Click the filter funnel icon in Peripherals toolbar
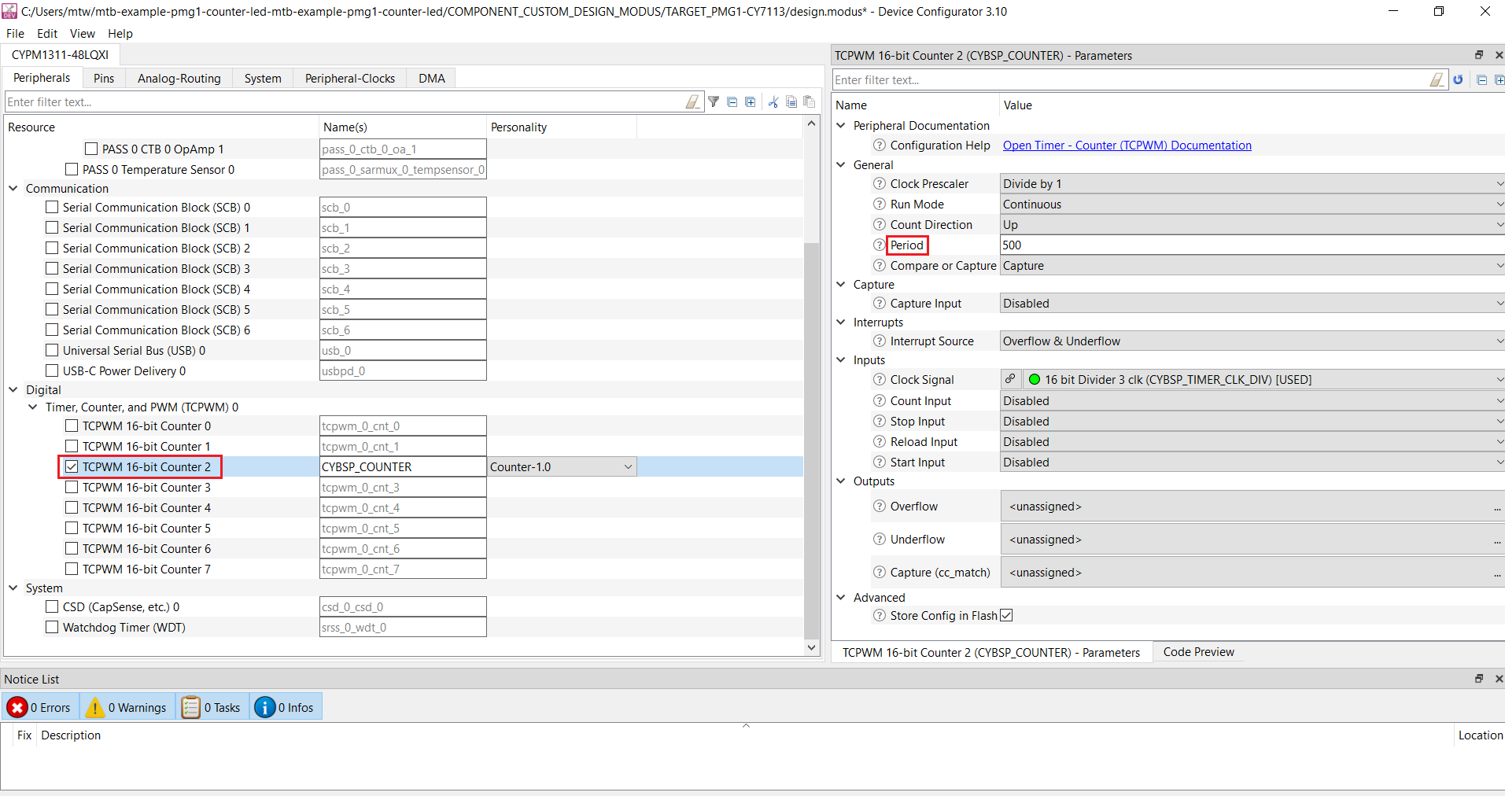1505x796 pixels. click(714, 101)
